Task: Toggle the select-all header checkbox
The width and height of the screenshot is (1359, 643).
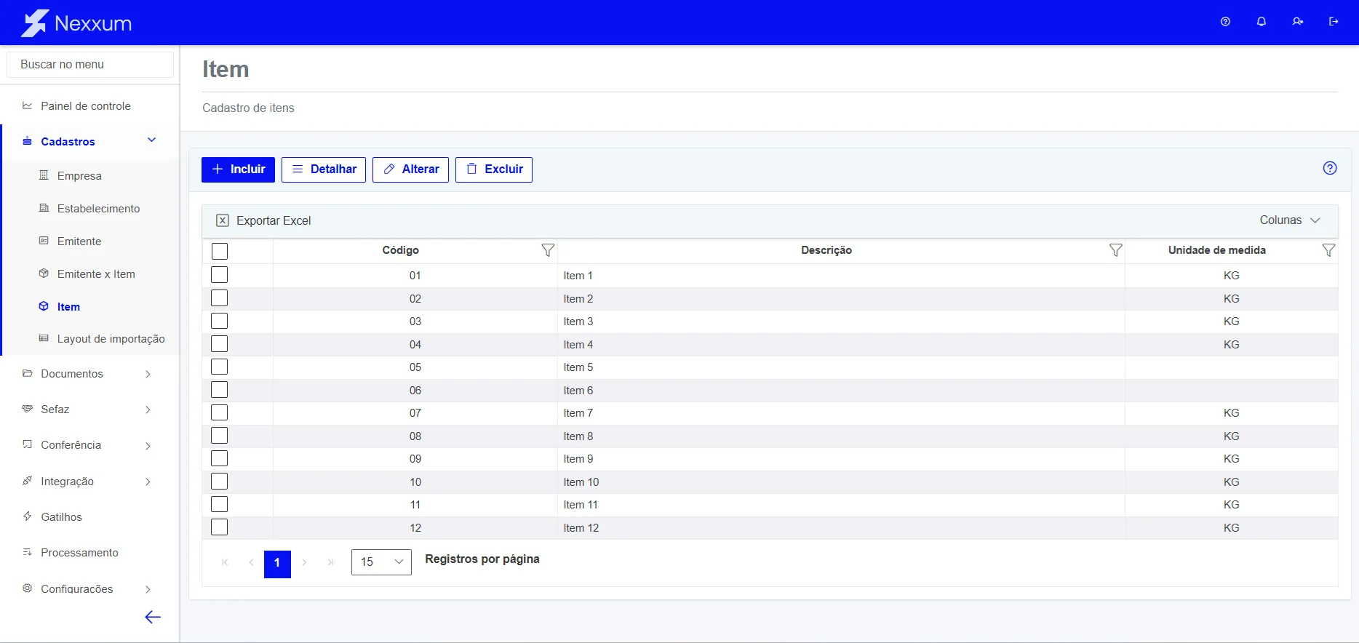Action: pos(220,251)
